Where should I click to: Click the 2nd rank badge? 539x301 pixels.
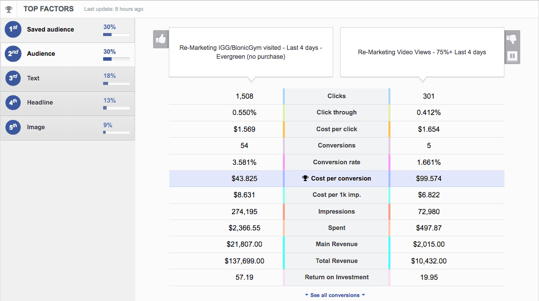pyautogui.click(x=13, y=54)
